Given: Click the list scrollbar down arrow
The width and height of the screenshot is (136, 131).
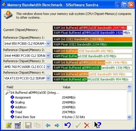Looking at the screenshot, I should tap(129, 117).
